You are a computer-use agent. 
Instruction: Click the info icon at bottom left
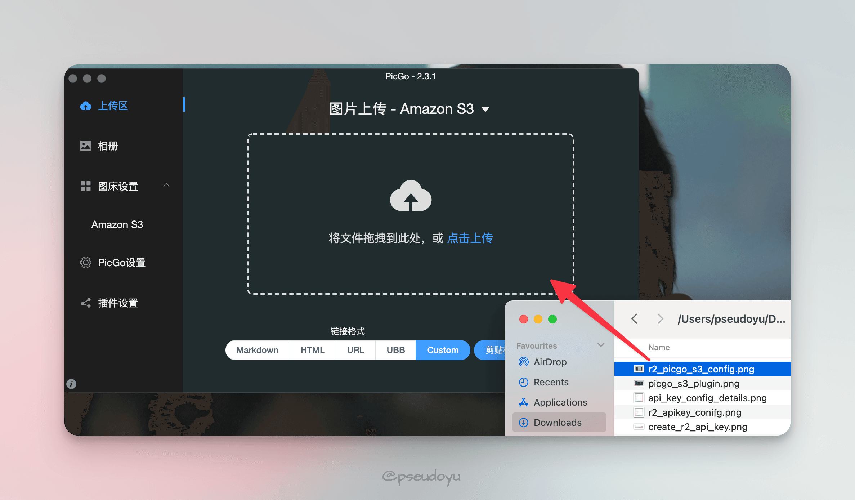[x=71, y=383]
